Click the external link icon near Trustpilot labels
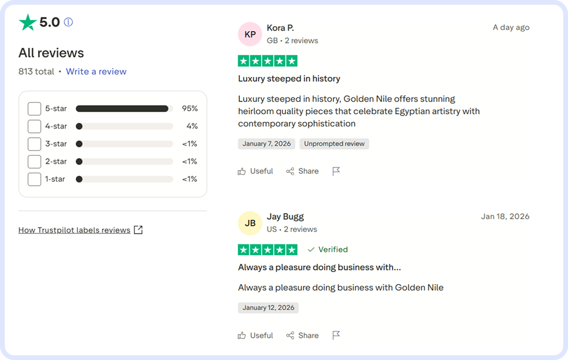 click(138, 230)
